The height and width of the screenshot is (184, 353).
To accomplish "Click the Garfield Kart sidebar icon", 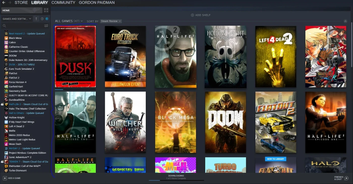I will (6, 87).
